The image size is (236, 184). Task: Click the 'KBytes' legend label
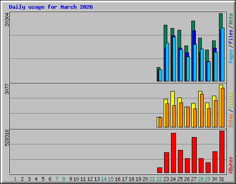(230, 165)
